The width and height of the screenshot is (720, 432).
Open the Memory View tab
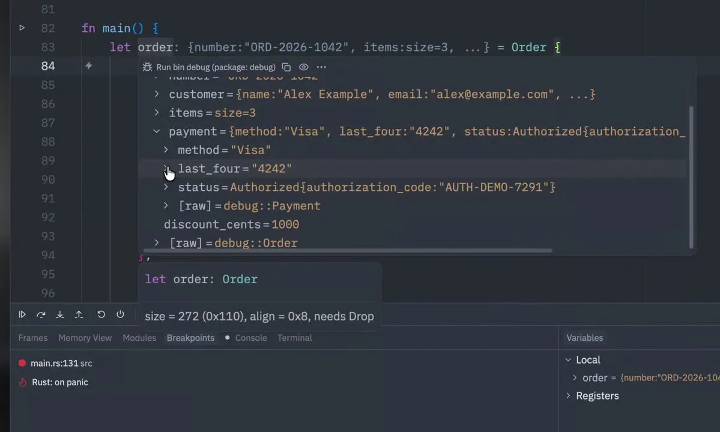[x=85, y=338]
